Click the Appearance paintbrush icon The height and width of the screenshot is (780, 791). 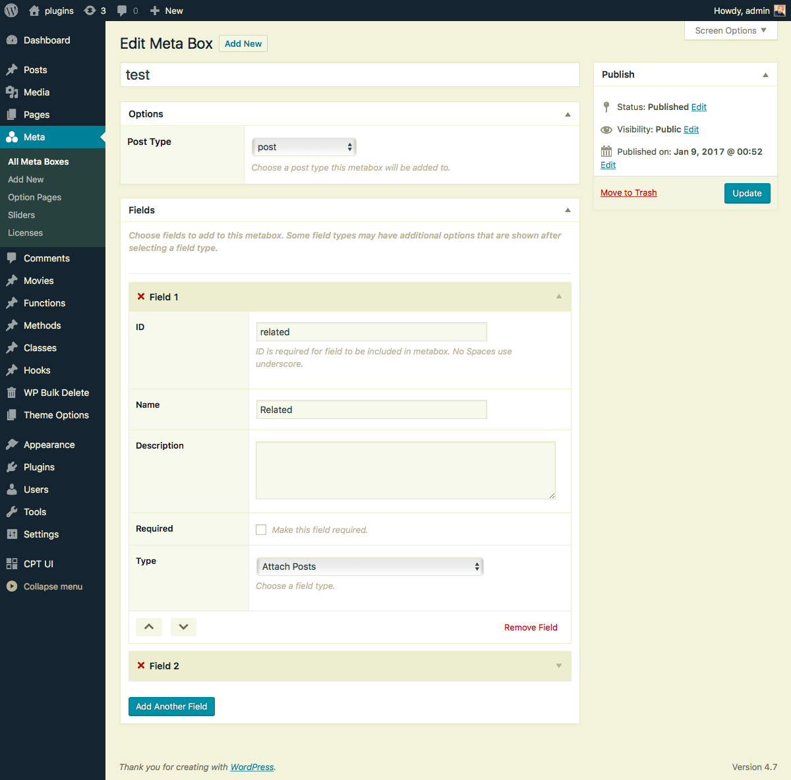(12, 445)
